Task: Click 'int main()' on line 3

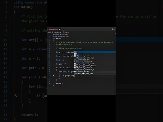Action: pos(57,38)
